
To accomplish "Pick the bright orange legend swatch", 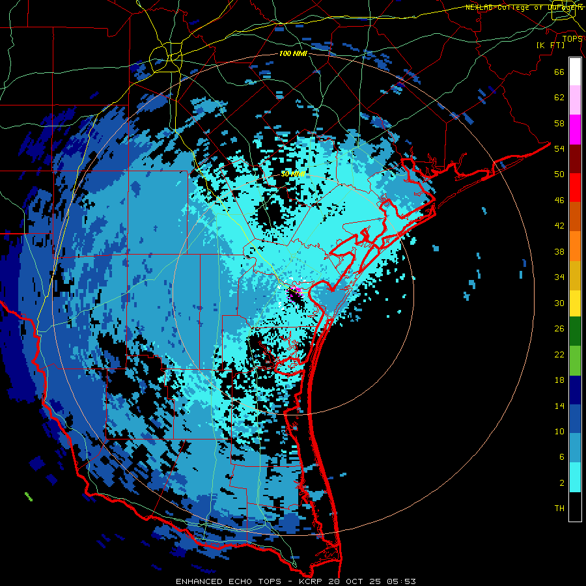I will point(575,245).
